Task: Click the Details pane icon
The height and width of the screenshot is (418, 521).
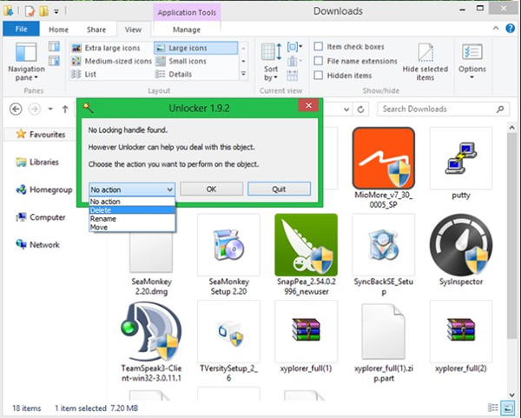Action: coord(54,61)
